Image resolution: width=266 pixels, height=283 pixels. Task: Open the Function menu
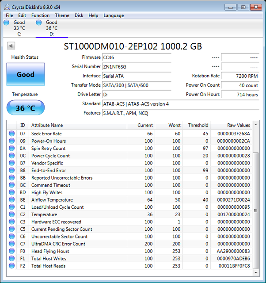(40, 15)
